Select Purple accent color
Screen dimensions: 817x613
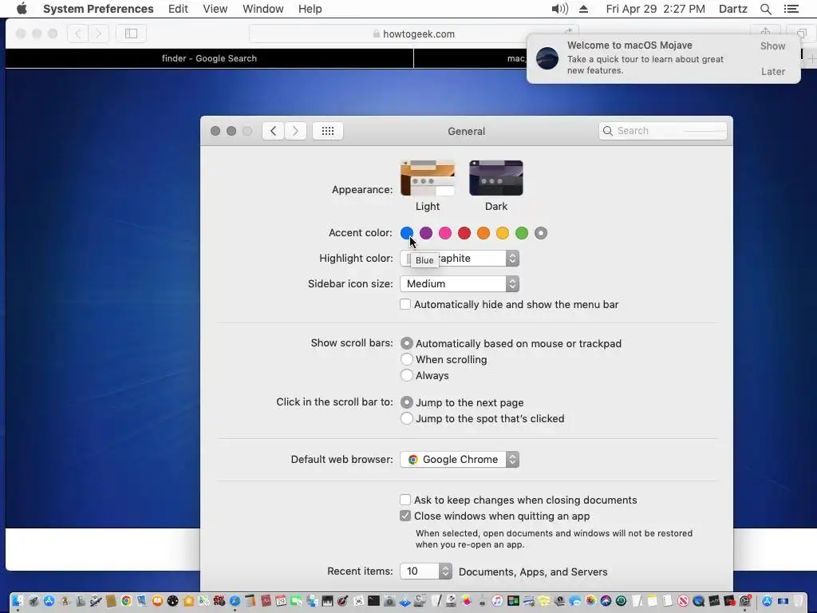pyautogui.click(x=426, y=233)
